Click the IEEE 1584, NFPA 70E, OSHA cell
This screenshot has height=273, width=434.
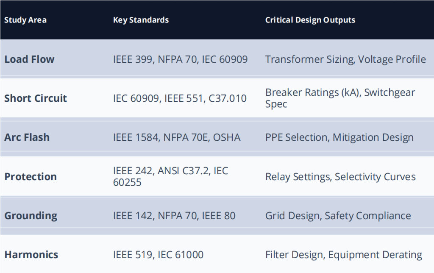pos(177,137)
